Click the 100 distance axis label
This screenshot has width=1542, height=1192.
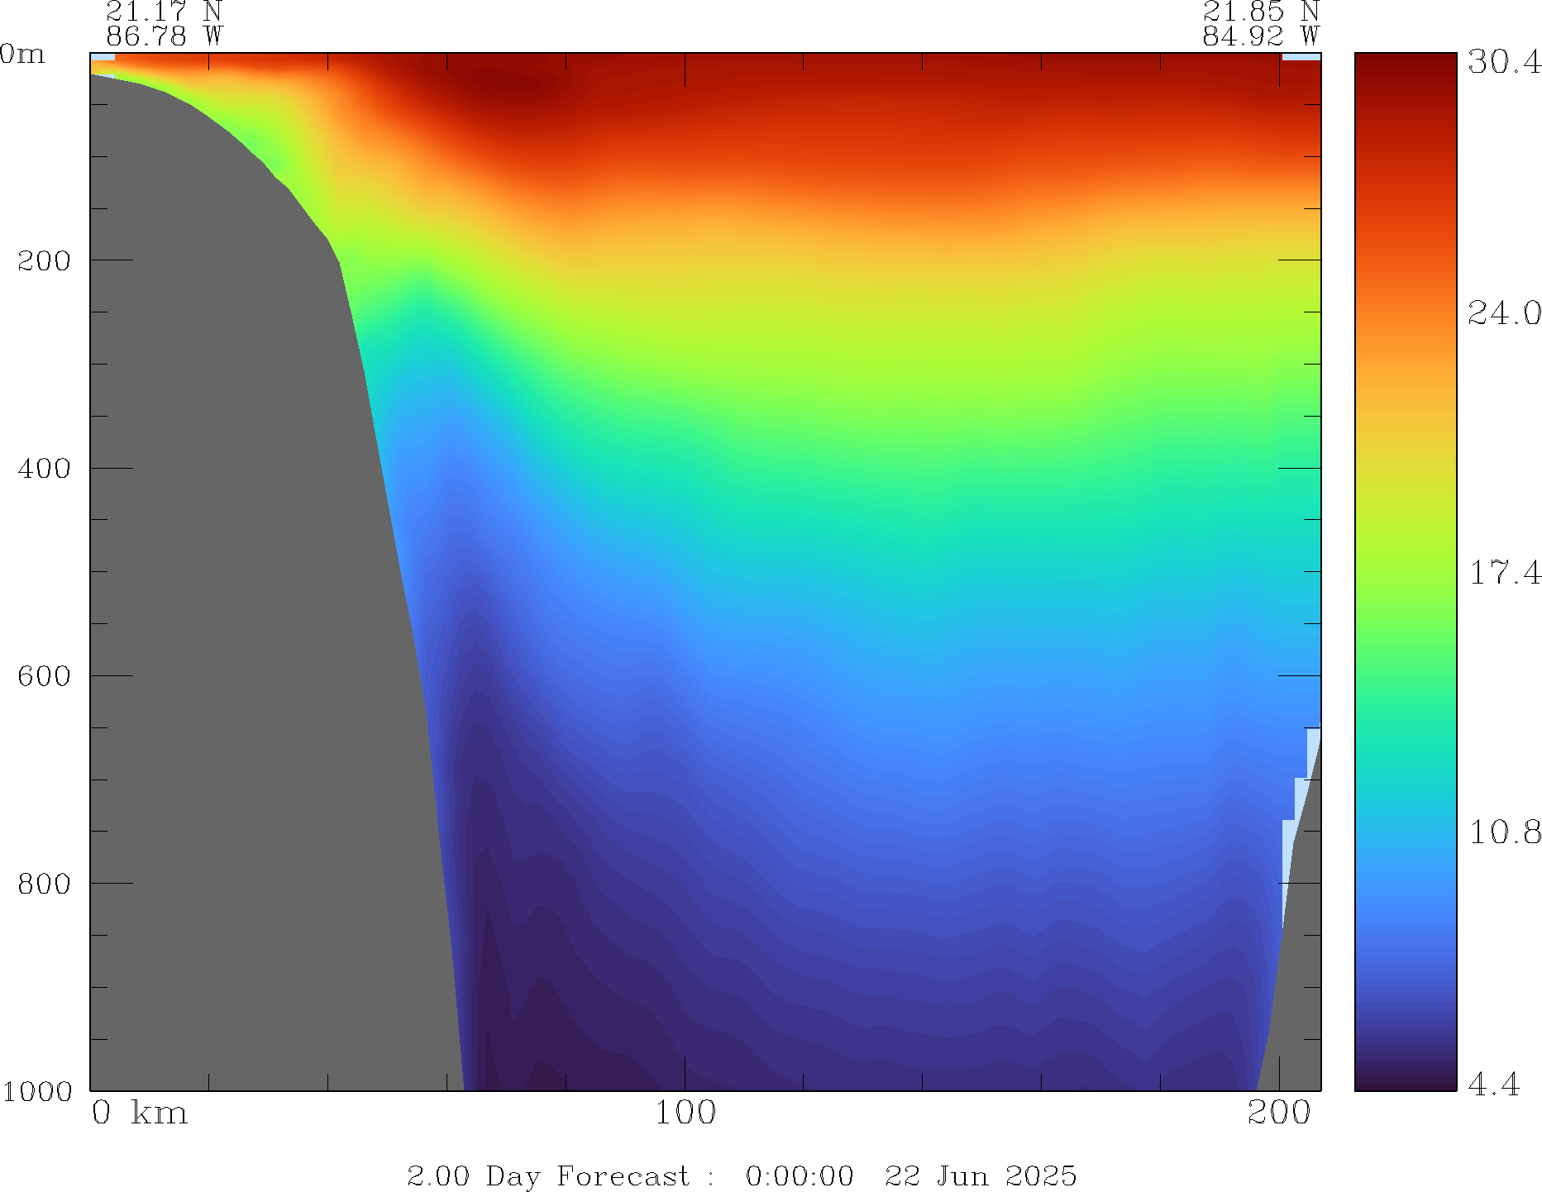[x=685, y=1113]
